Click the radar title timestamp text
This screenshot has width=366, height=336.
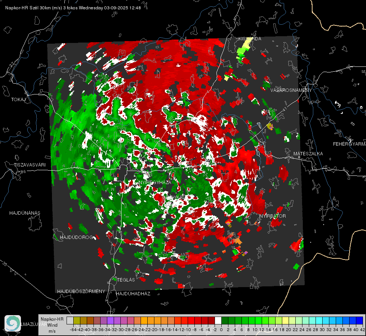73,8
